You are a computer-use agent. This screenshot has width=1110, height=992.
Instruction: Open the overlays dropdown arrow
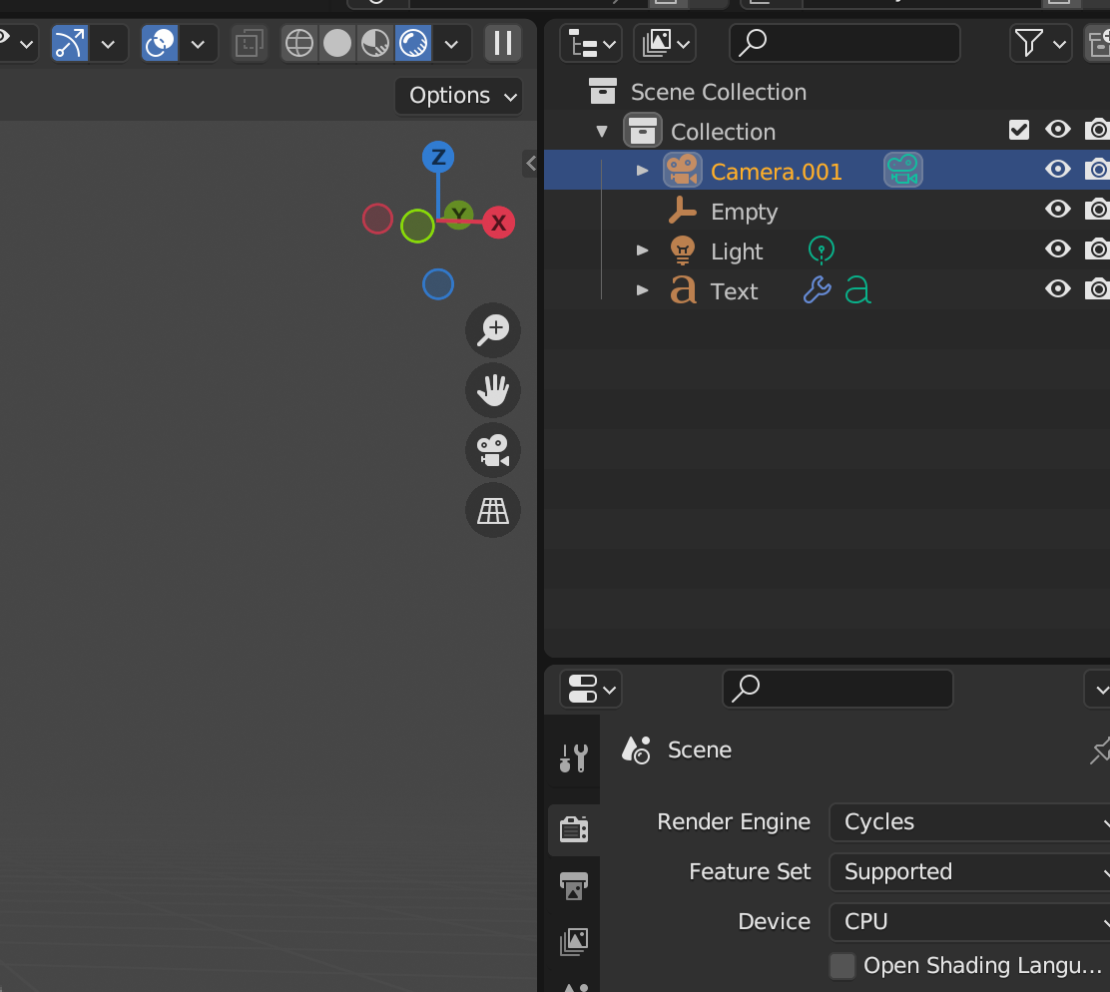pyautogui.click(x=199, y=44)
